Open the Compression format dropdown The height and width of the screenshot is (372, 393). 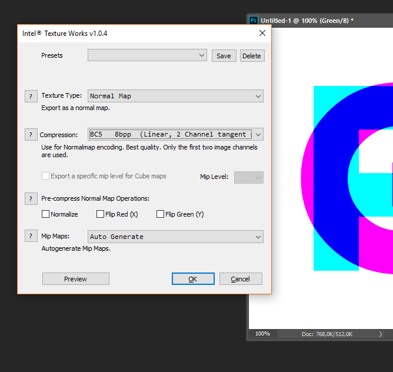point(175,134)
